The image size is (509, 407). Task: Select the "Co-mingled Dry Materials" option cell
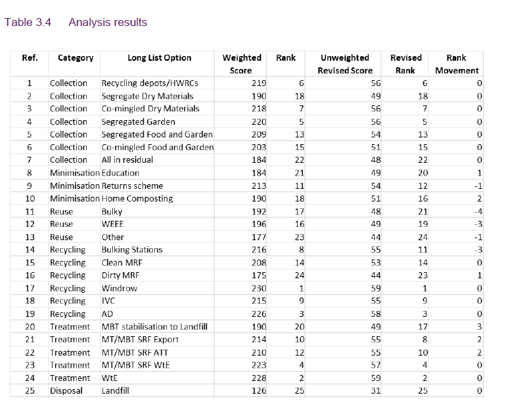[x=150, y=109]
